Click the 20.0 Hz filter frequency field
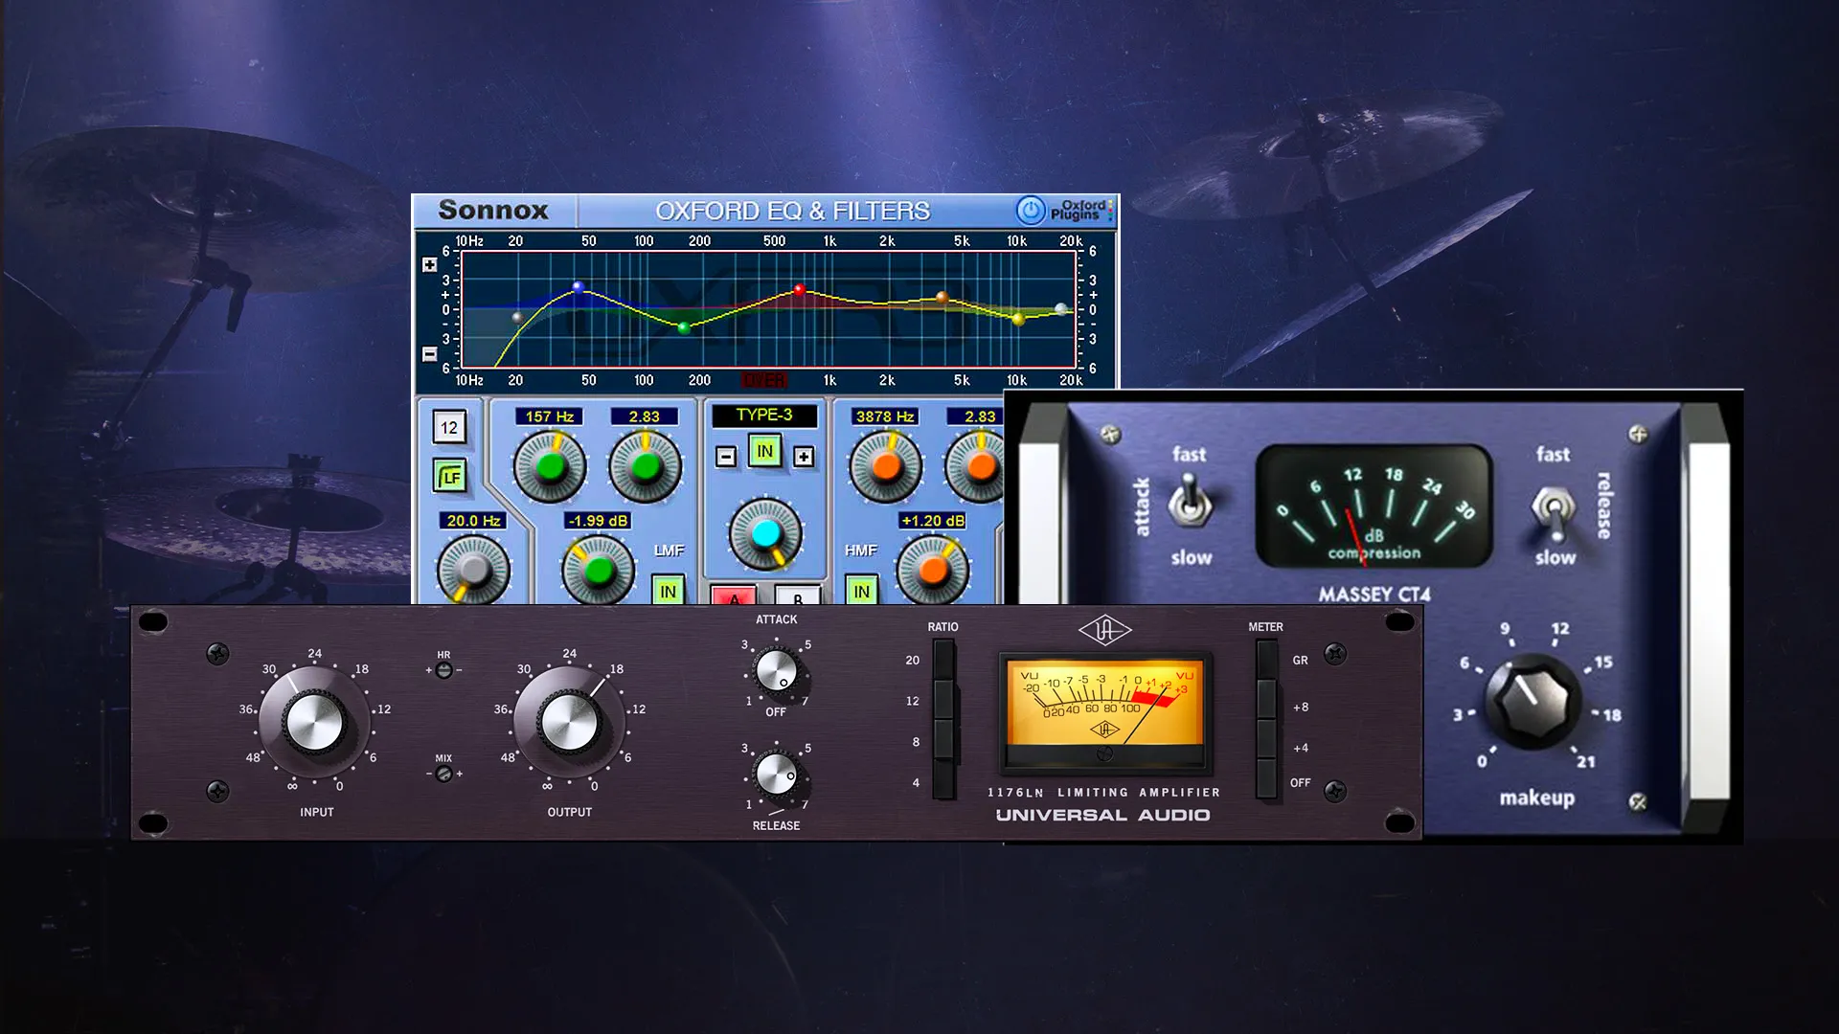 473,521
